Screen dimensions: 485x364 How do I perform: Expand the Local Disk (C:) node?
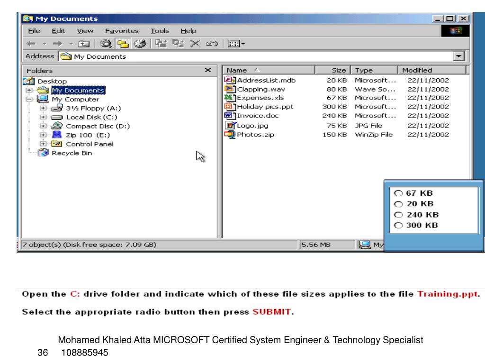[43, 117]
